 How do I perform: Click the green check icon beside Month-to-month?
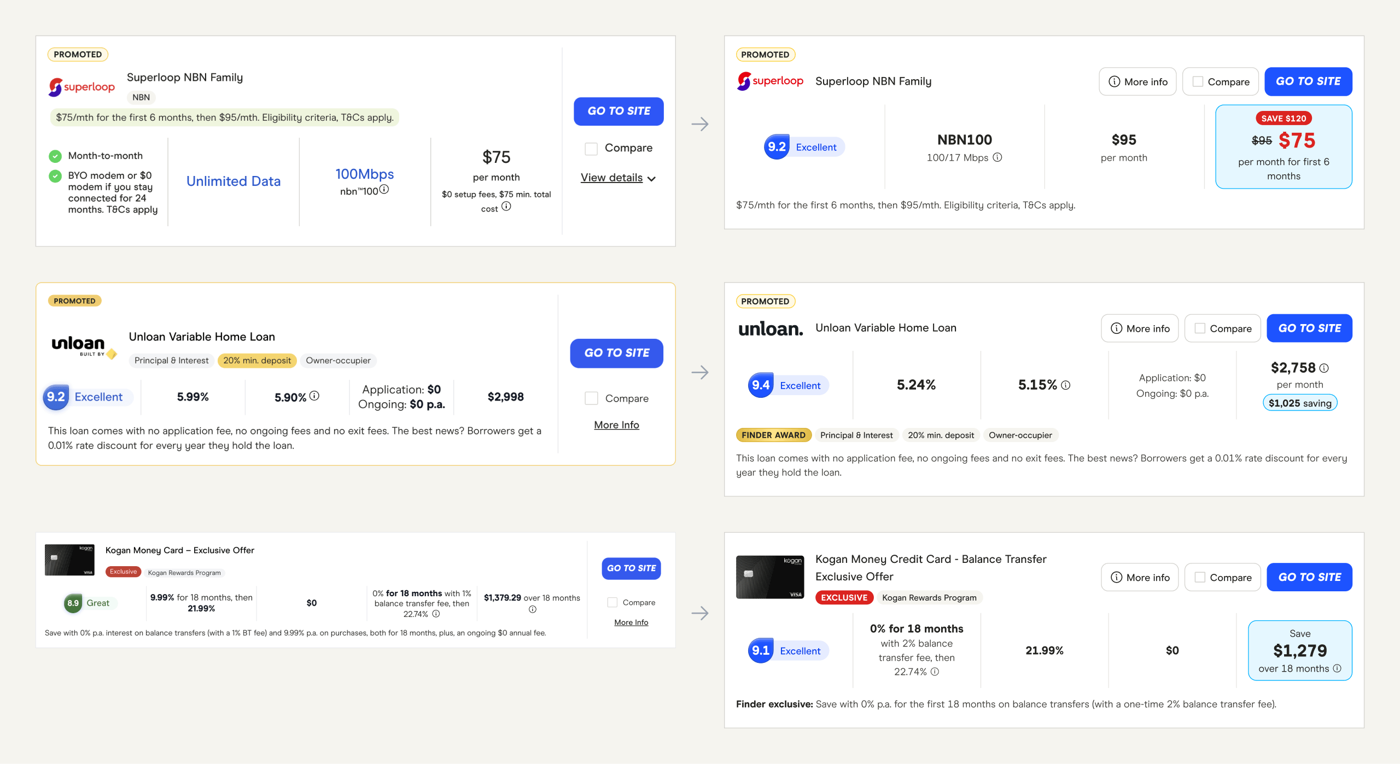click(55, 156)
